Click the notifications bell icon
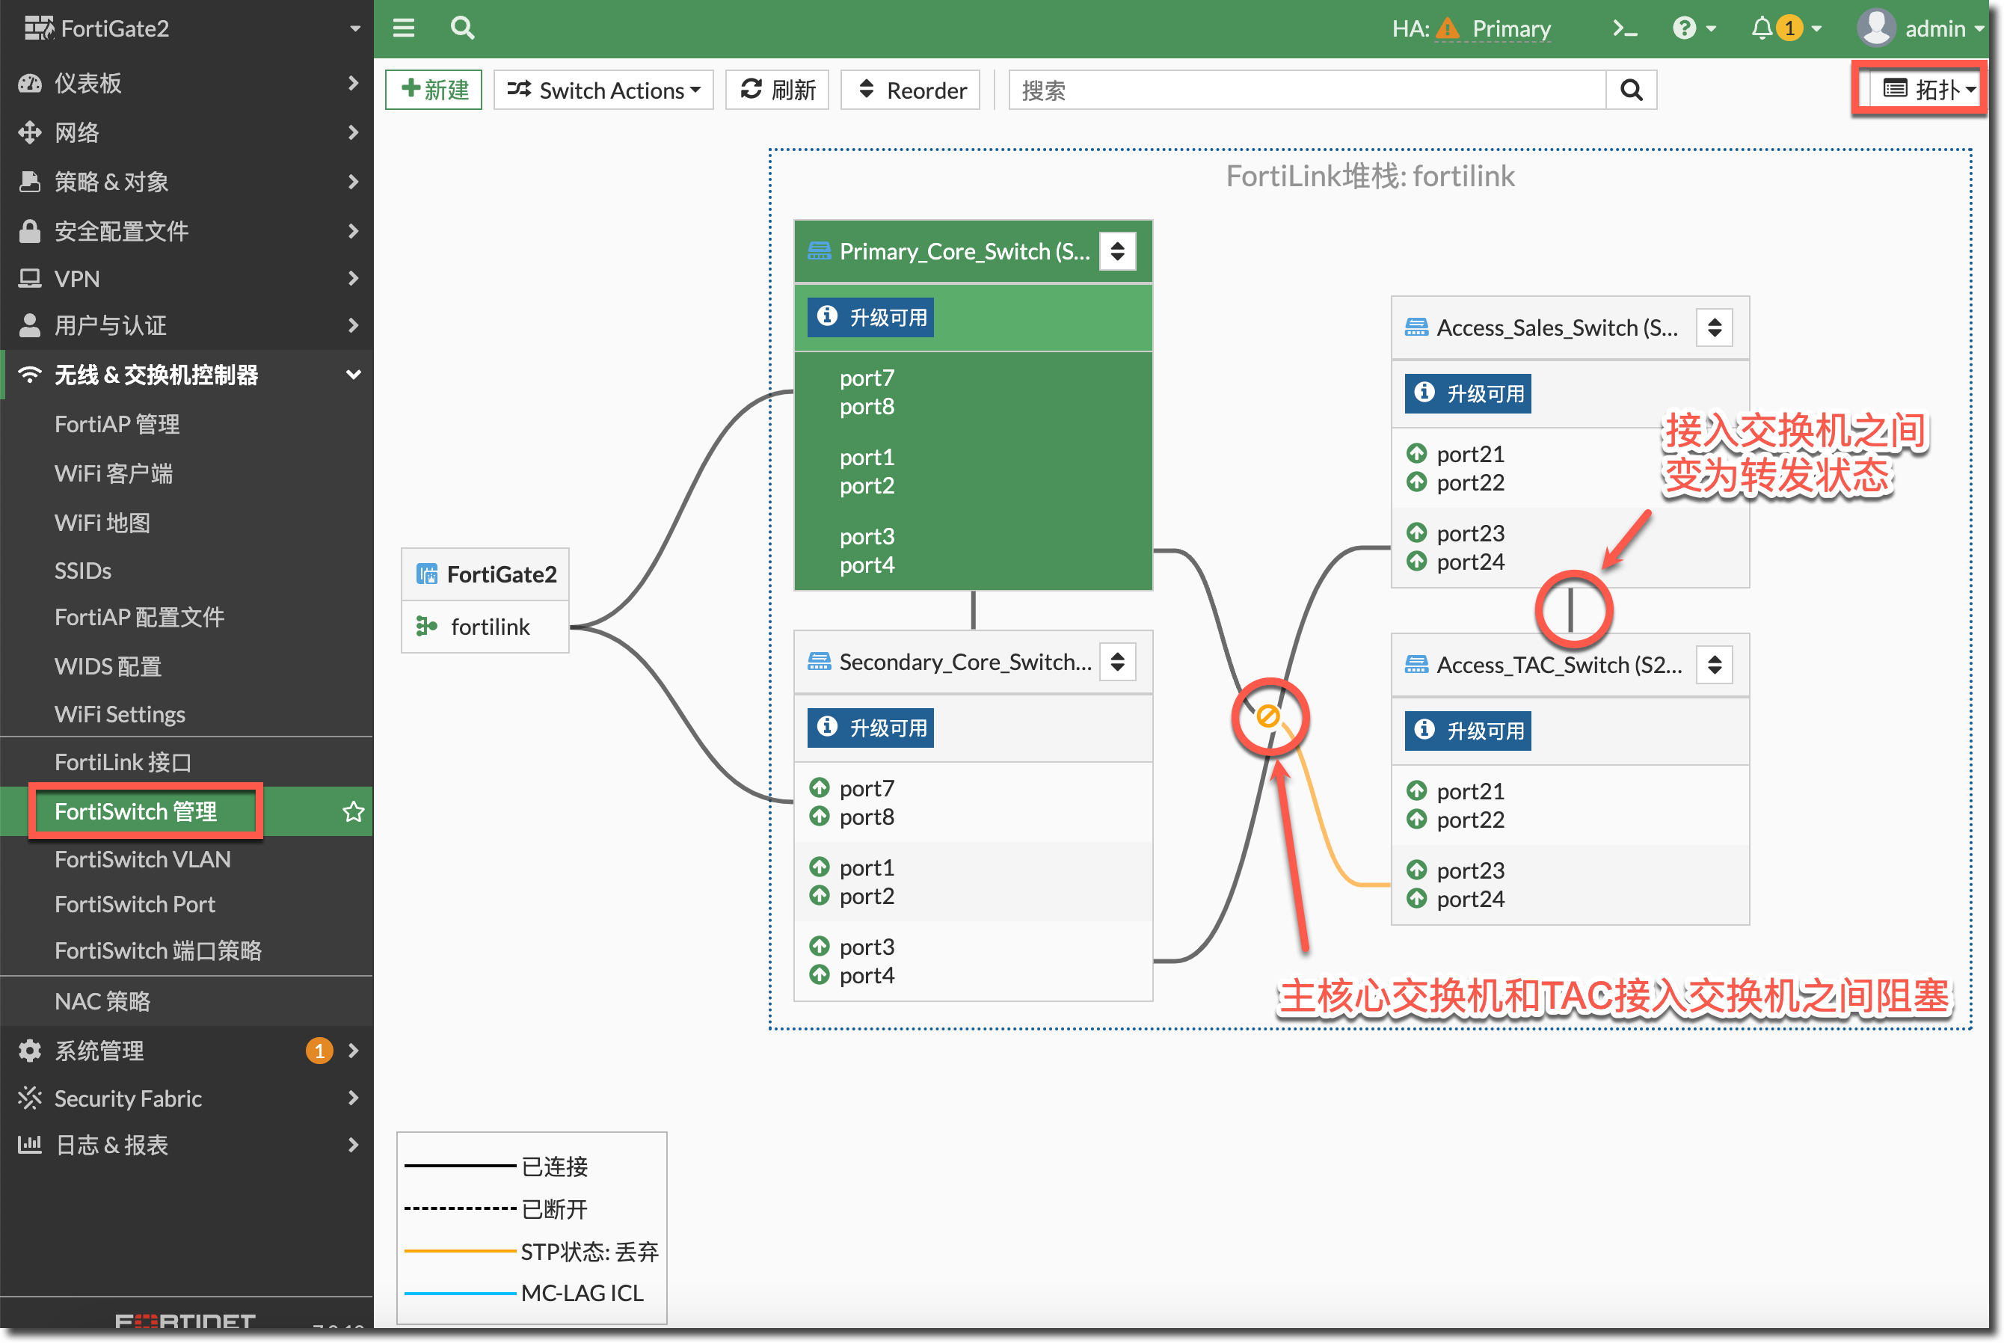Screen dimensions: 2004x1343 click(1762, 28)
